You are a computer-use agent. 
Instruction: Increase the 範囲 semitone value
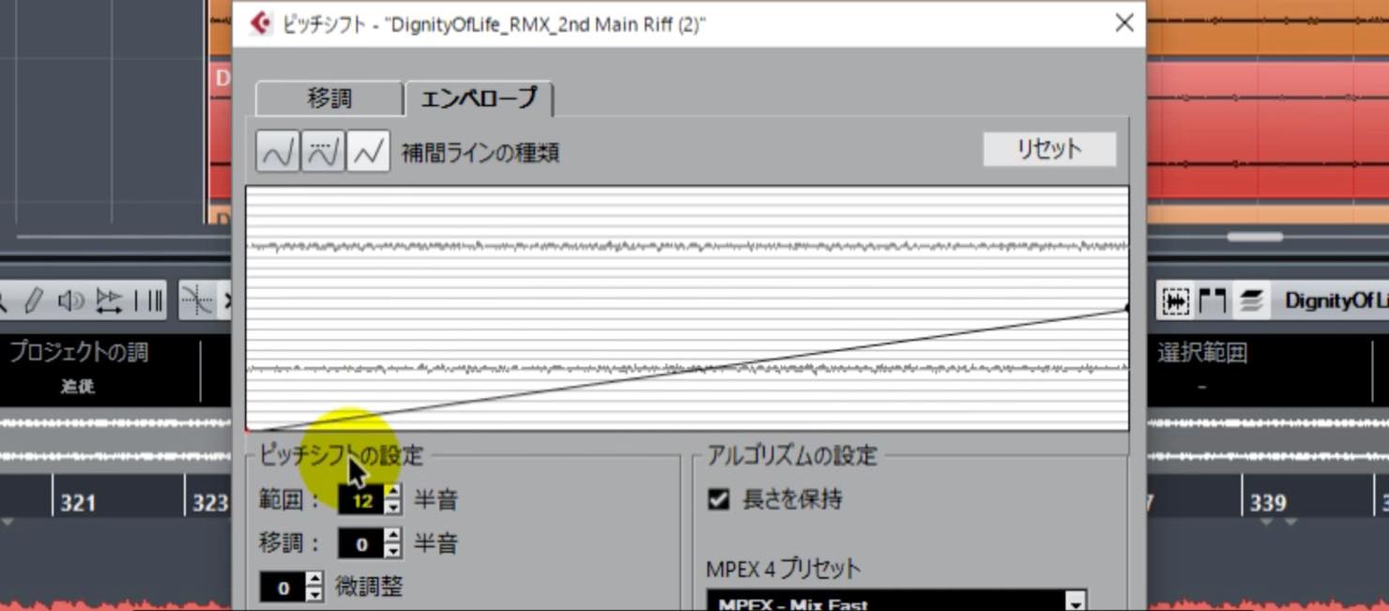coord(392,491)
